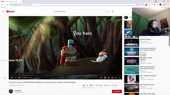Adjust the volume slider in player
Screen dimensions: 170x95
tap(23, 78)
